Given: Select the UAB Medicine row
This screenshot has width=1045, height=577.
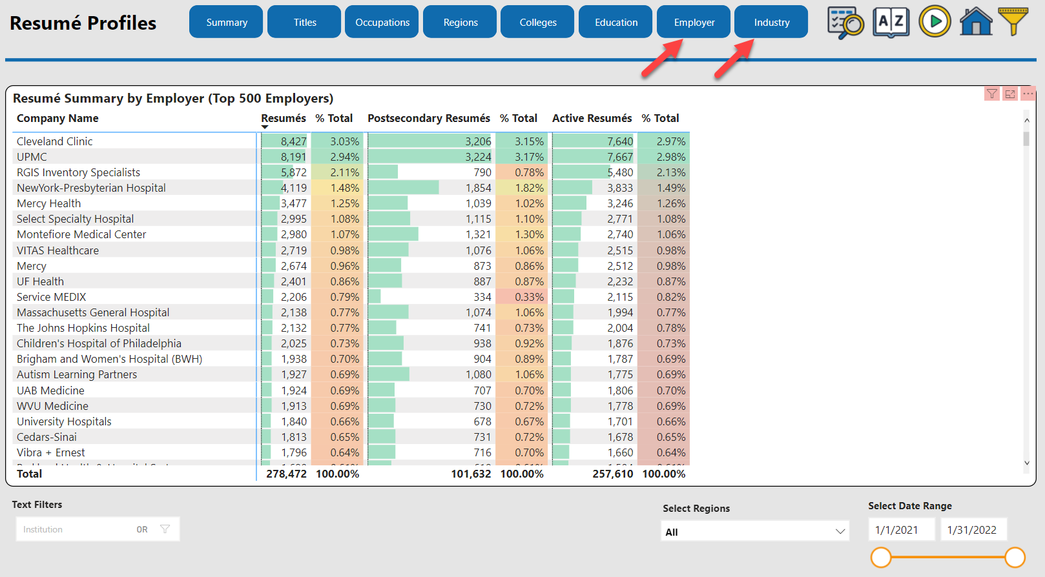Looking at the screenshot, I should [x=351, y=390].
